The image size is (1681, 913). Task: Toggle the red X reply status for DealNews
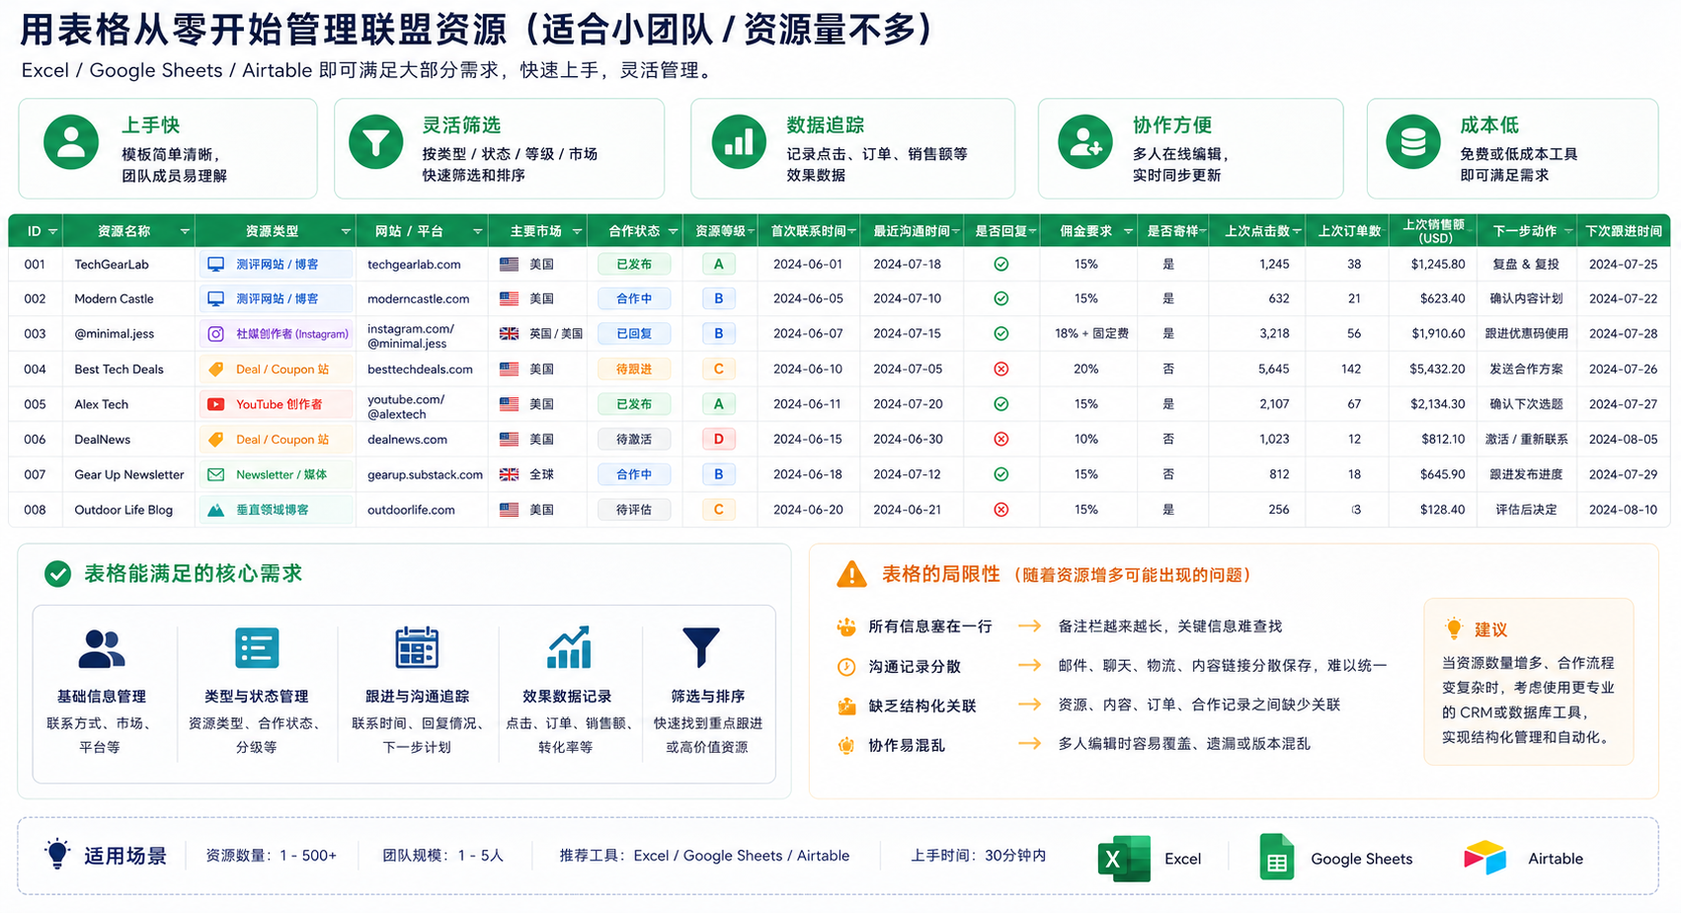1001,439
